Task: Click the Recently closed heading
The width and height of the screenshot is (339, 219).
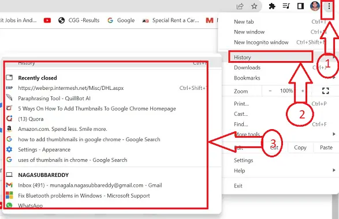Action: point(38,78)
